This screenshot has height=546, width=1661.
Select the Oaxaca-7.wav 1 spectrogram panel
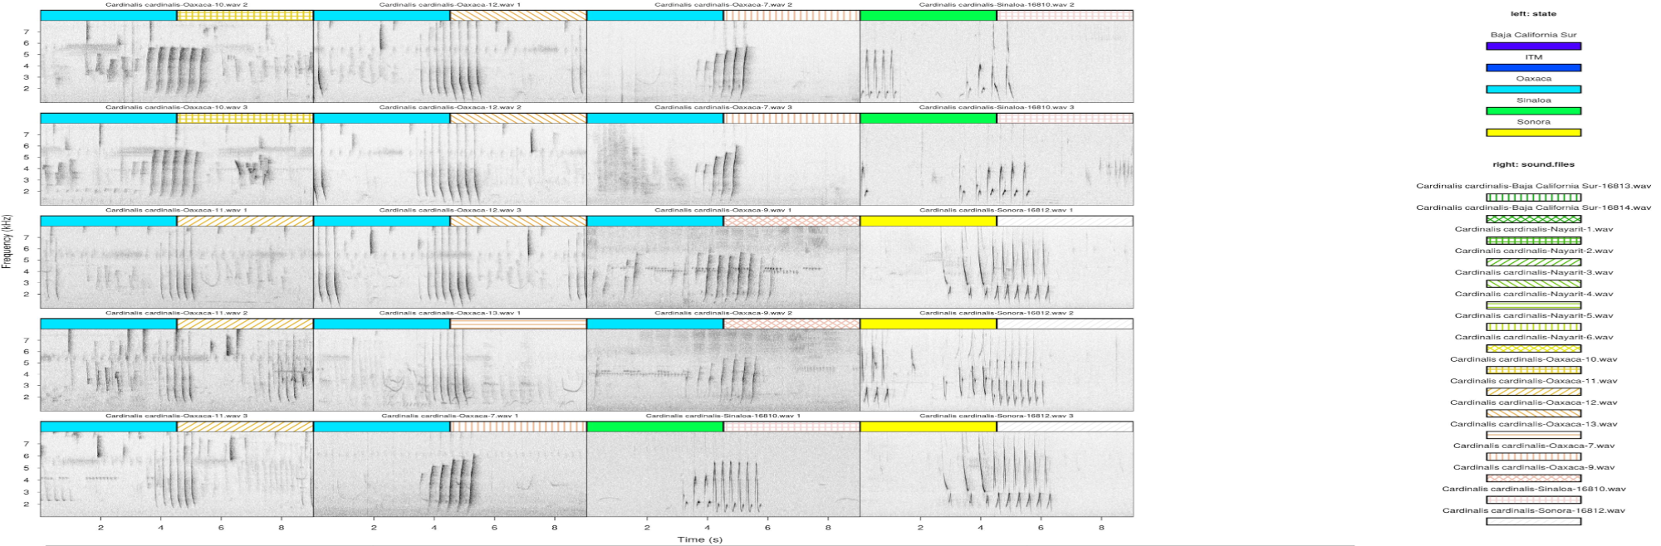click(x=449, y=473)
